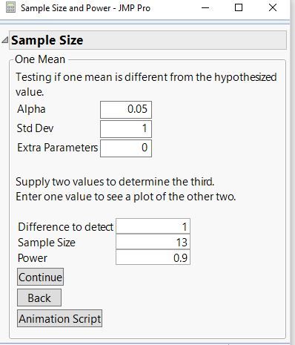
Task: Collapse the Sample Size disclosure triangle
Action: tap(4, 40)
